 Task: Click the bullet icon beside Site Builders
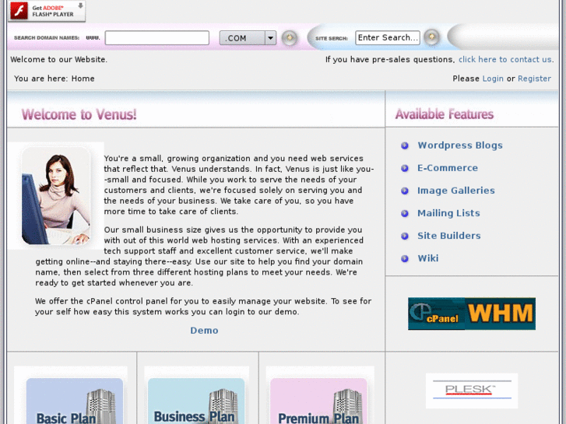click(405, 236)
